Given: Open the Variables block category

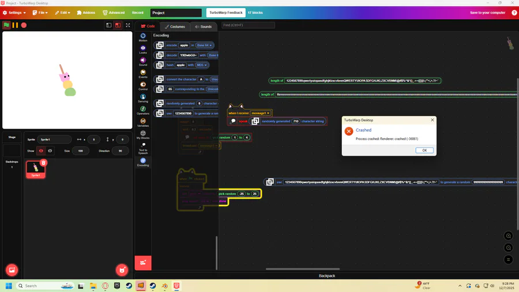Looking at the screenshot, I should tap(143, 123).
